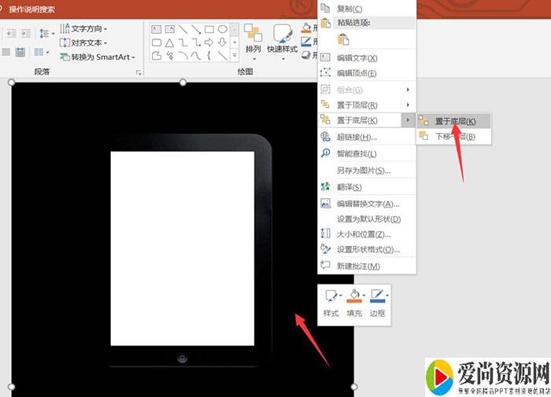This screenshot has height=397, width=551.
Task: Expand the 置于顶层 submenu
Action: point(357,105)
